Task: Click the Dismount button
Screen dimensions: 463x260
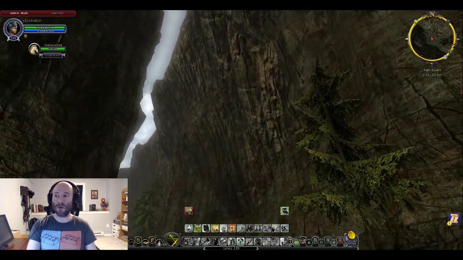Action: [53, 55]
